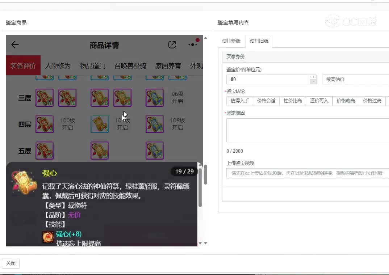Viewport: 389px width, 275px height.
Task: Focus the 鉴定原因 text area
Action: [308, 130]
